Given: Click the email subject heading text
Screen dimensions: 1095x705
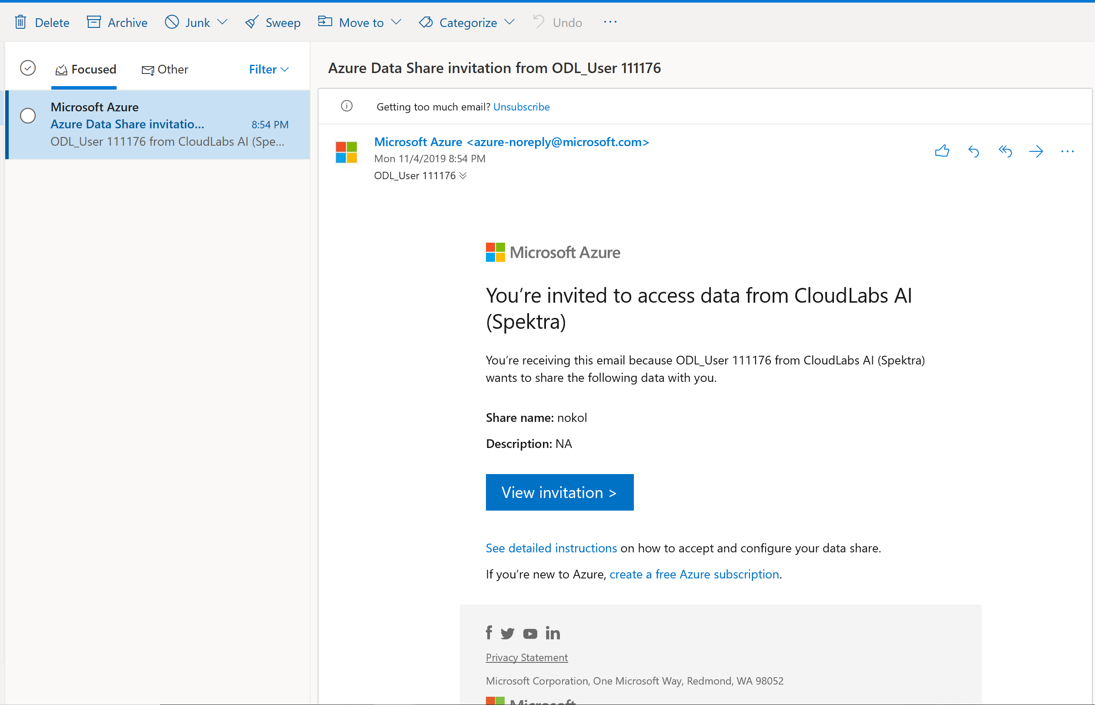Looking at the screenshot, I should pos(494,68).
